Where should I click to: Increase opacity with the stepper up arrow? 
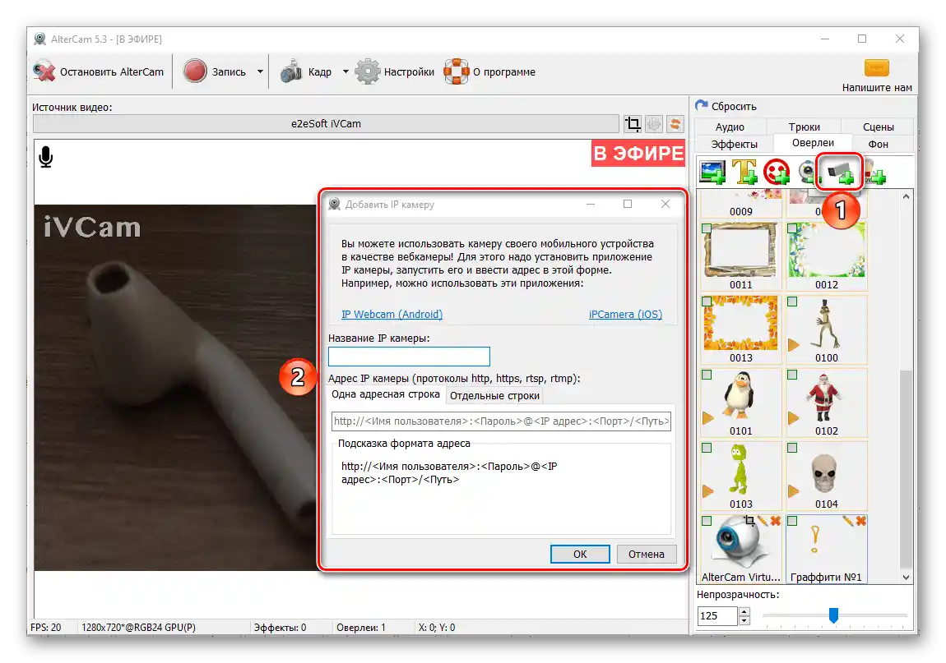[x=744, y=612]
